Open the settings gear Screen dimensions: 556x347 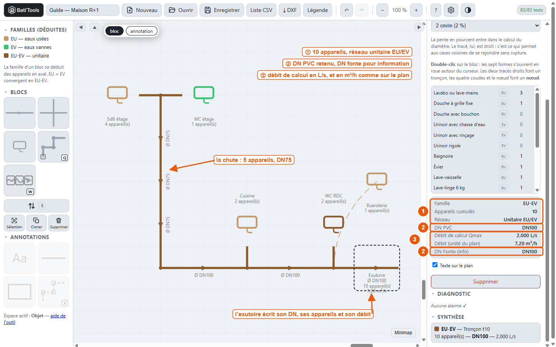click(x=451, y=10)
